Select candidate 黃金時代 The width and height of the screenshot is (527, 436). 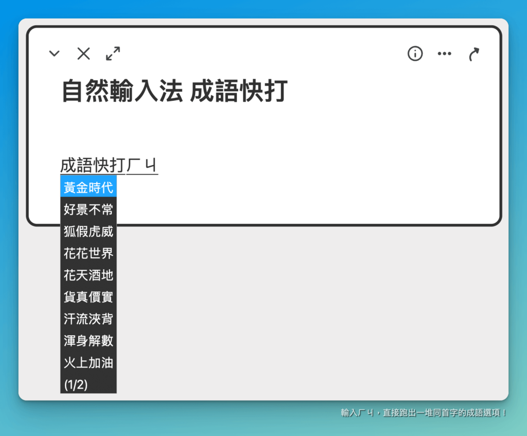pos(89,186)
